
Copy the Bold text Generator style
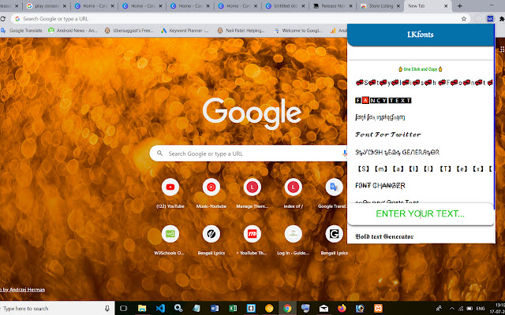[384, 236]
